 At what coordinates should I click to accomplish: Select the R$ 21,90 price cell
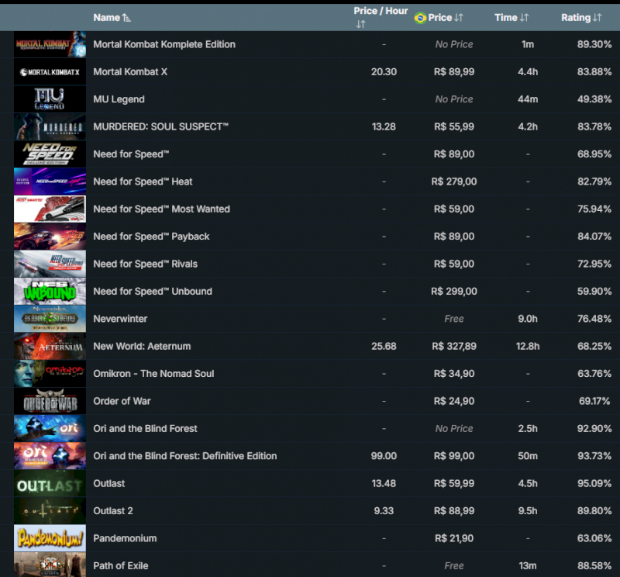pyautogui.click(x=454, y=538)
